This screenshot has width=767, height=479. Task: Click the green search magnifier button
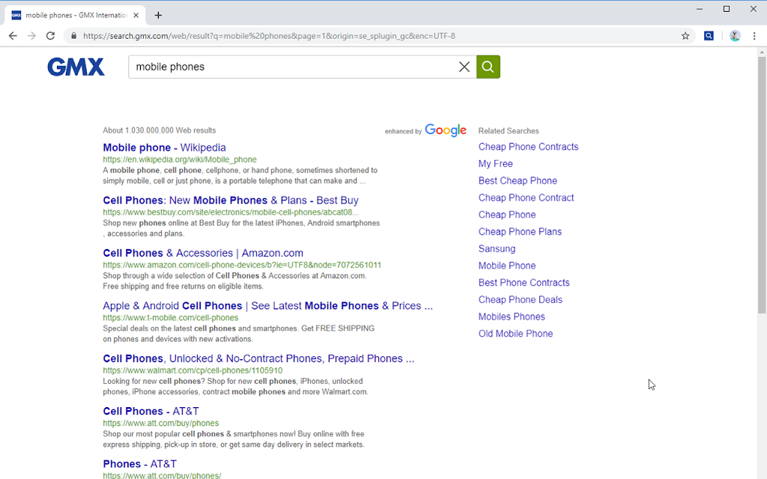coord(488,67)
